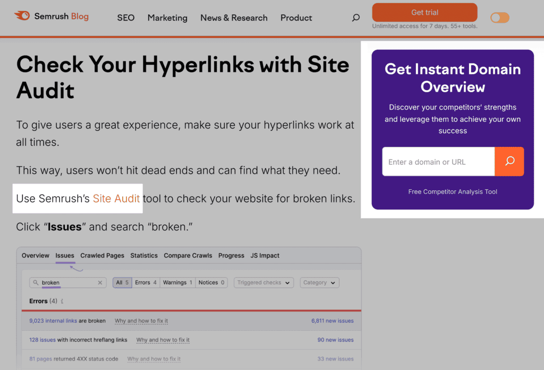Enable the toggle switch in the header
The height and width of the screenshot is (370, 544).
pyautogui.click(x=499, y=17)
